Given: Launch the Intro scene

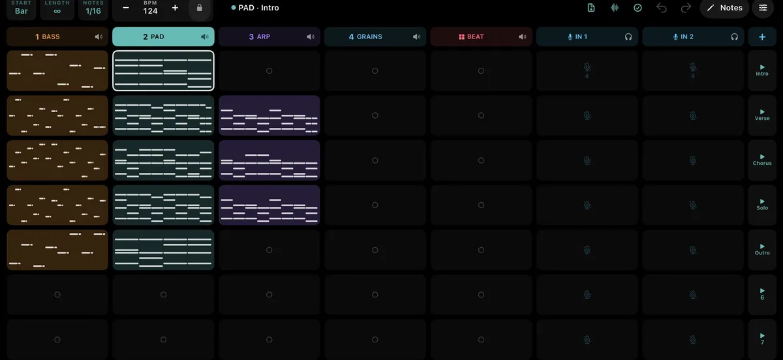Looking at the screenshot, I should pos(762,70).
